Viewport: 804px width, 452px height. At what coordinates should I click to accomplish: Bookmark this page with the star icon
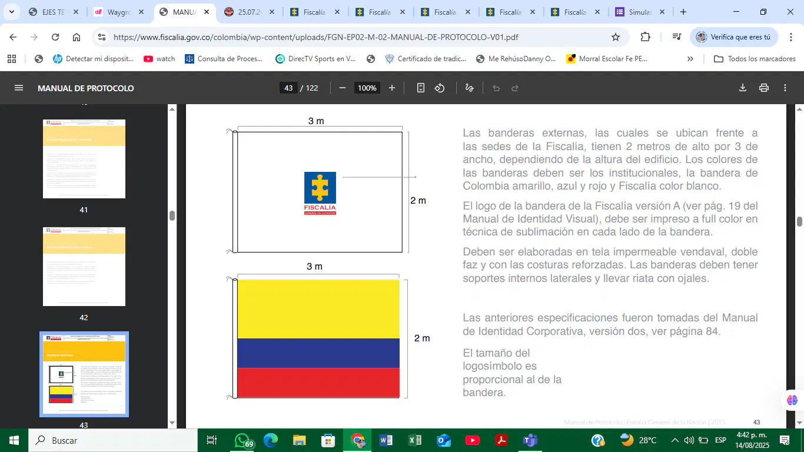pyautogui.click(x=616, y=37)
